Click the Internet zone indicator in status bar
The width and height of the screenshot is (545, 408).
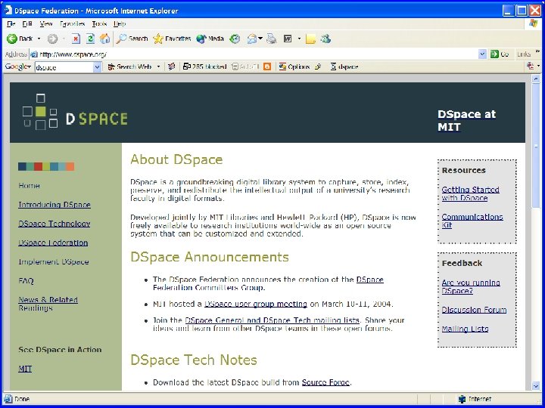(x=475, y=399)
